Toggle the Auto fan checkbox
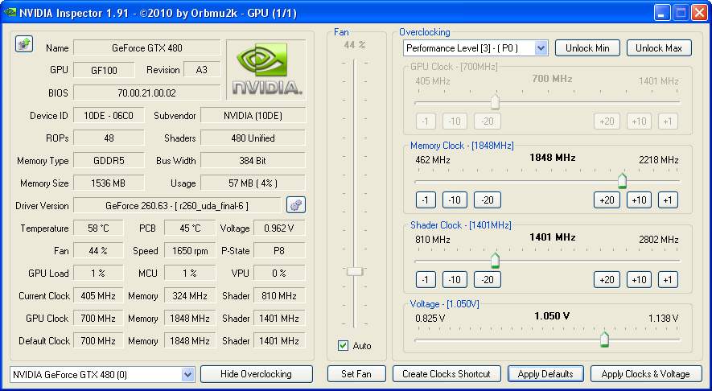The image size is (712, 391). point(344,346)
